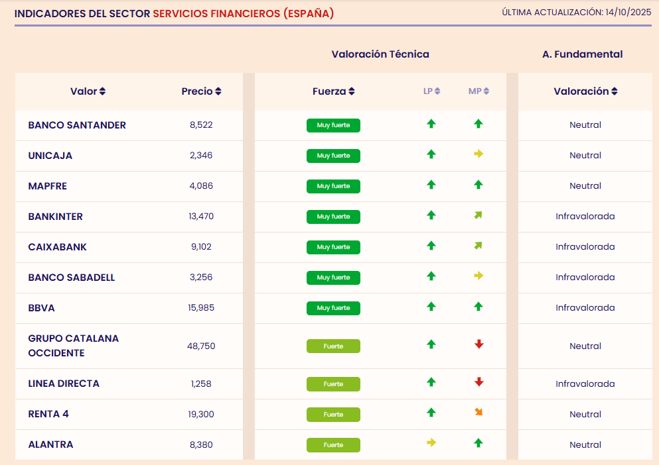The width and height of the screenshot is (659, 465).
Task: Open CAIXABANK stock link
Action: [57, 247]
